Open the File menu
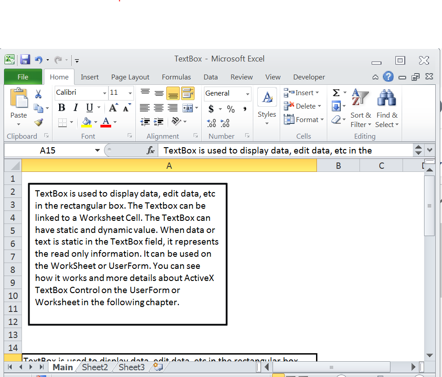Viewport: 442px width, 377px height. [x=23, y=77]
